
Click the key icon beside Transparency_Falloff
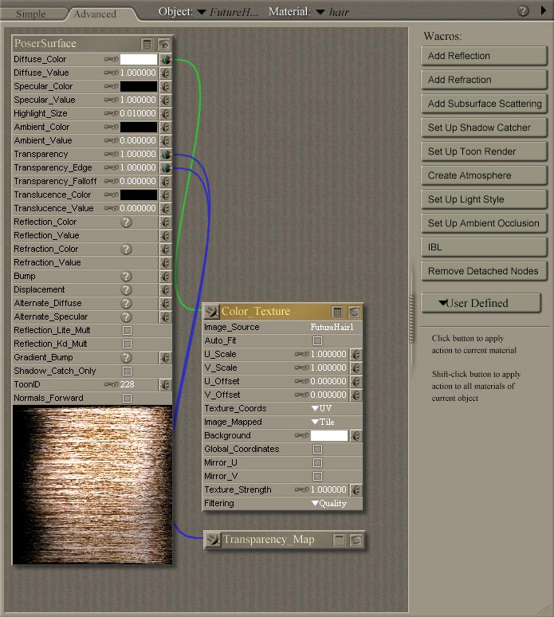[x=111, y=181]
